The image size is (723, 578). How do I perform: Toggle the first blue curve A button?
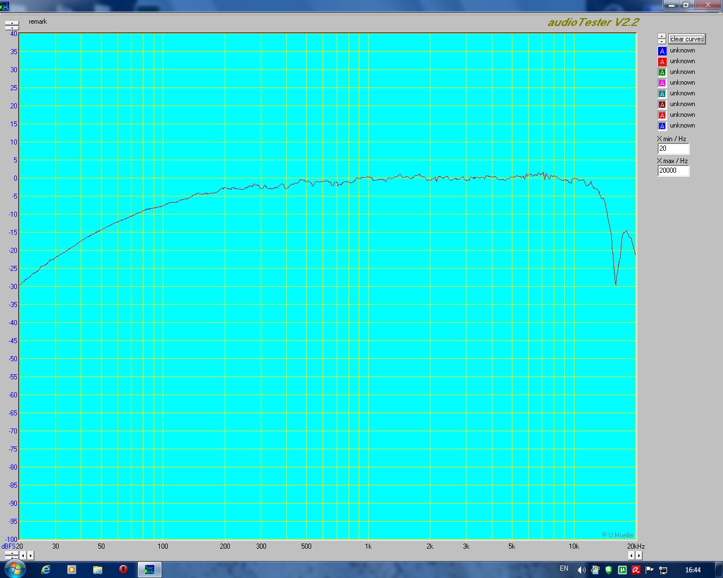click(663, 51)
